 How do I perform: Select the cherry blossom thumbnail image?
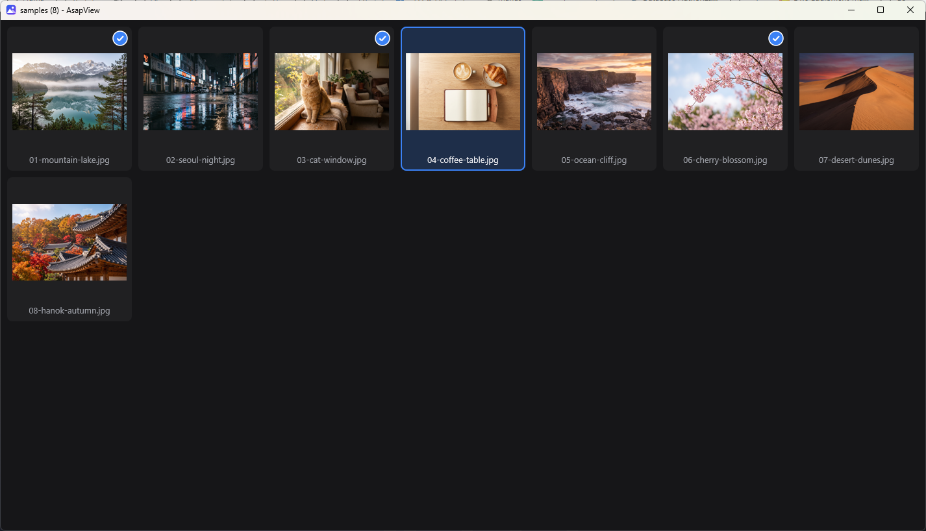click(x=725, y=92)
